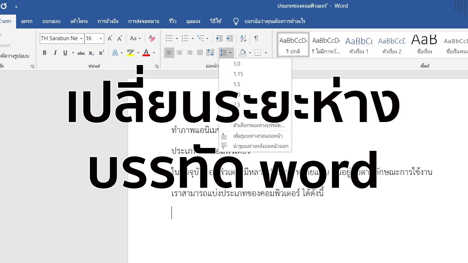Expand shading color dropdown arrow
468x263 pixels.
click(250, 53)
